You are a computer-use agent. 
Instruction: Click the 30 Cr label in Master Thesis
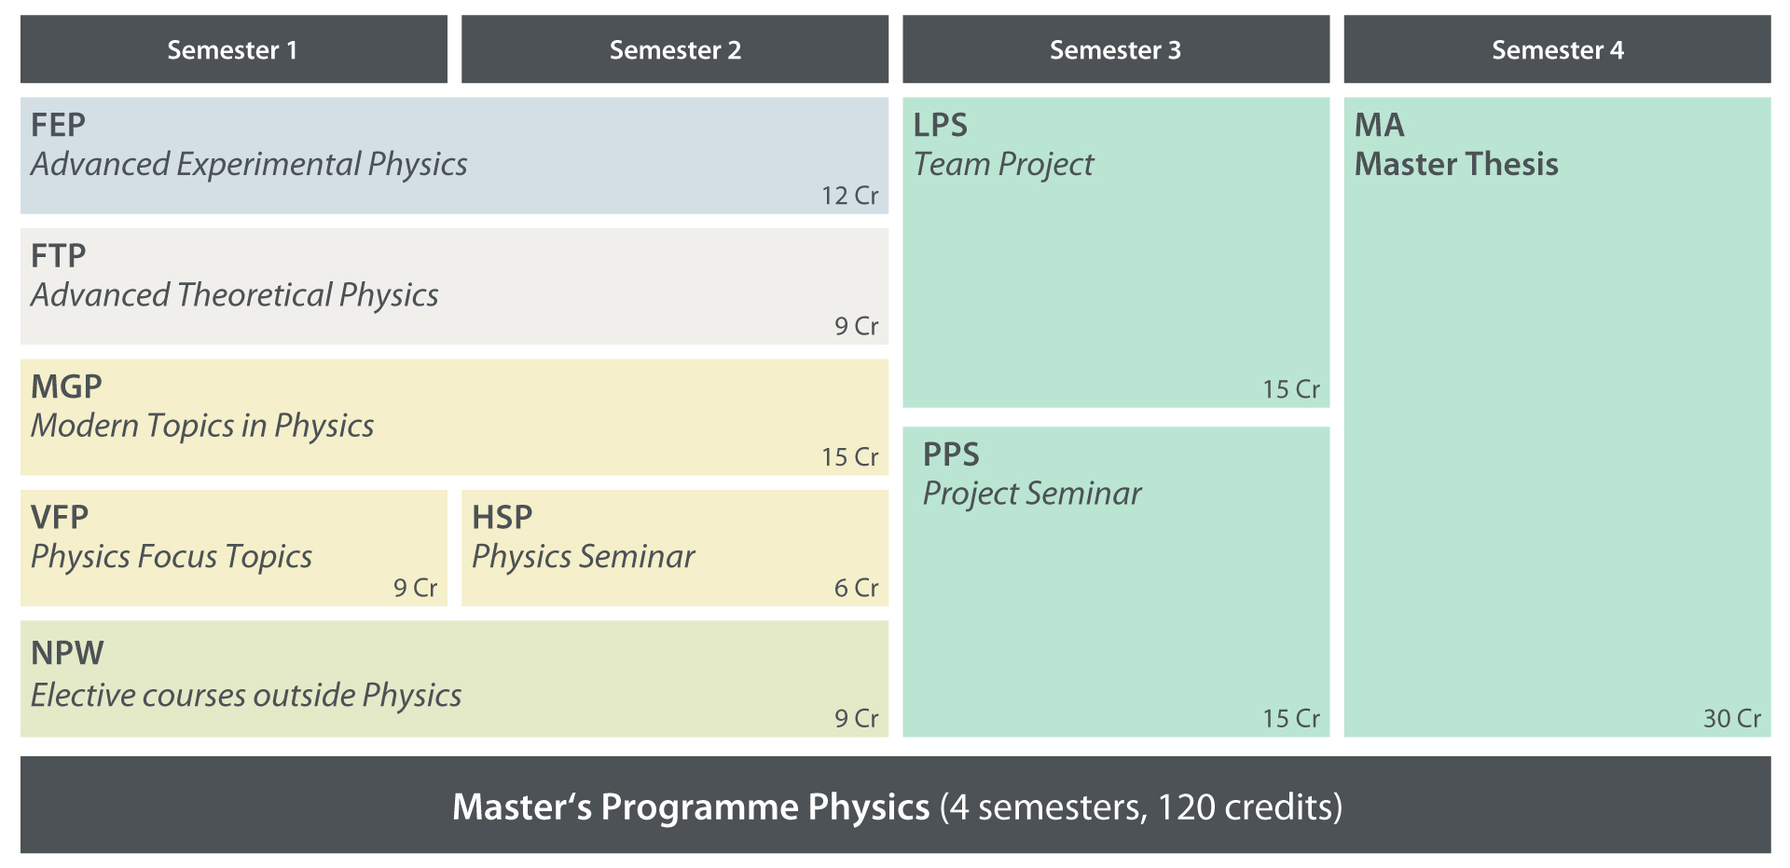coord(1731,718)
